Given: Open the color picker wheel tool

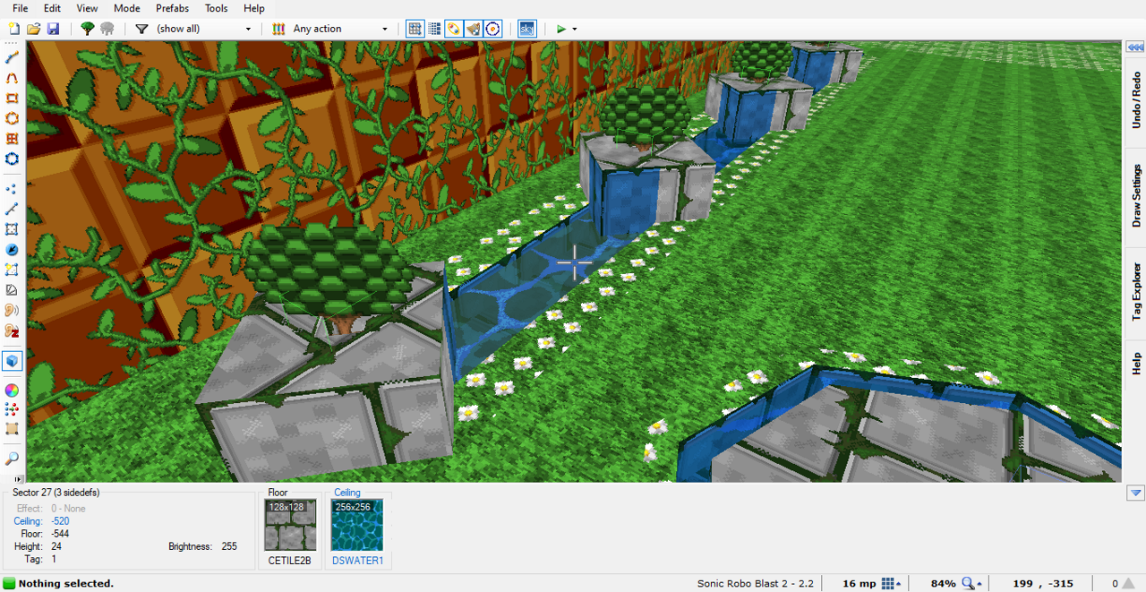Looking at the screenshot, I should pyautogui.click(x=12, y=390).
